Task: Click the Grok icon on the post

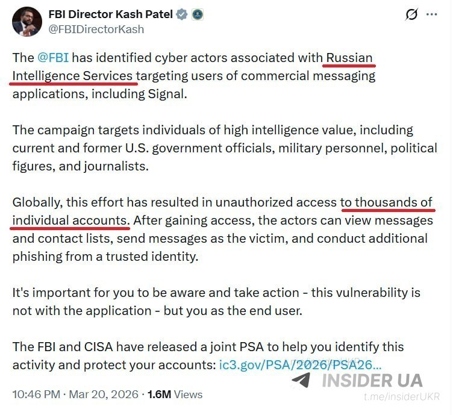Action: (411, 14)
